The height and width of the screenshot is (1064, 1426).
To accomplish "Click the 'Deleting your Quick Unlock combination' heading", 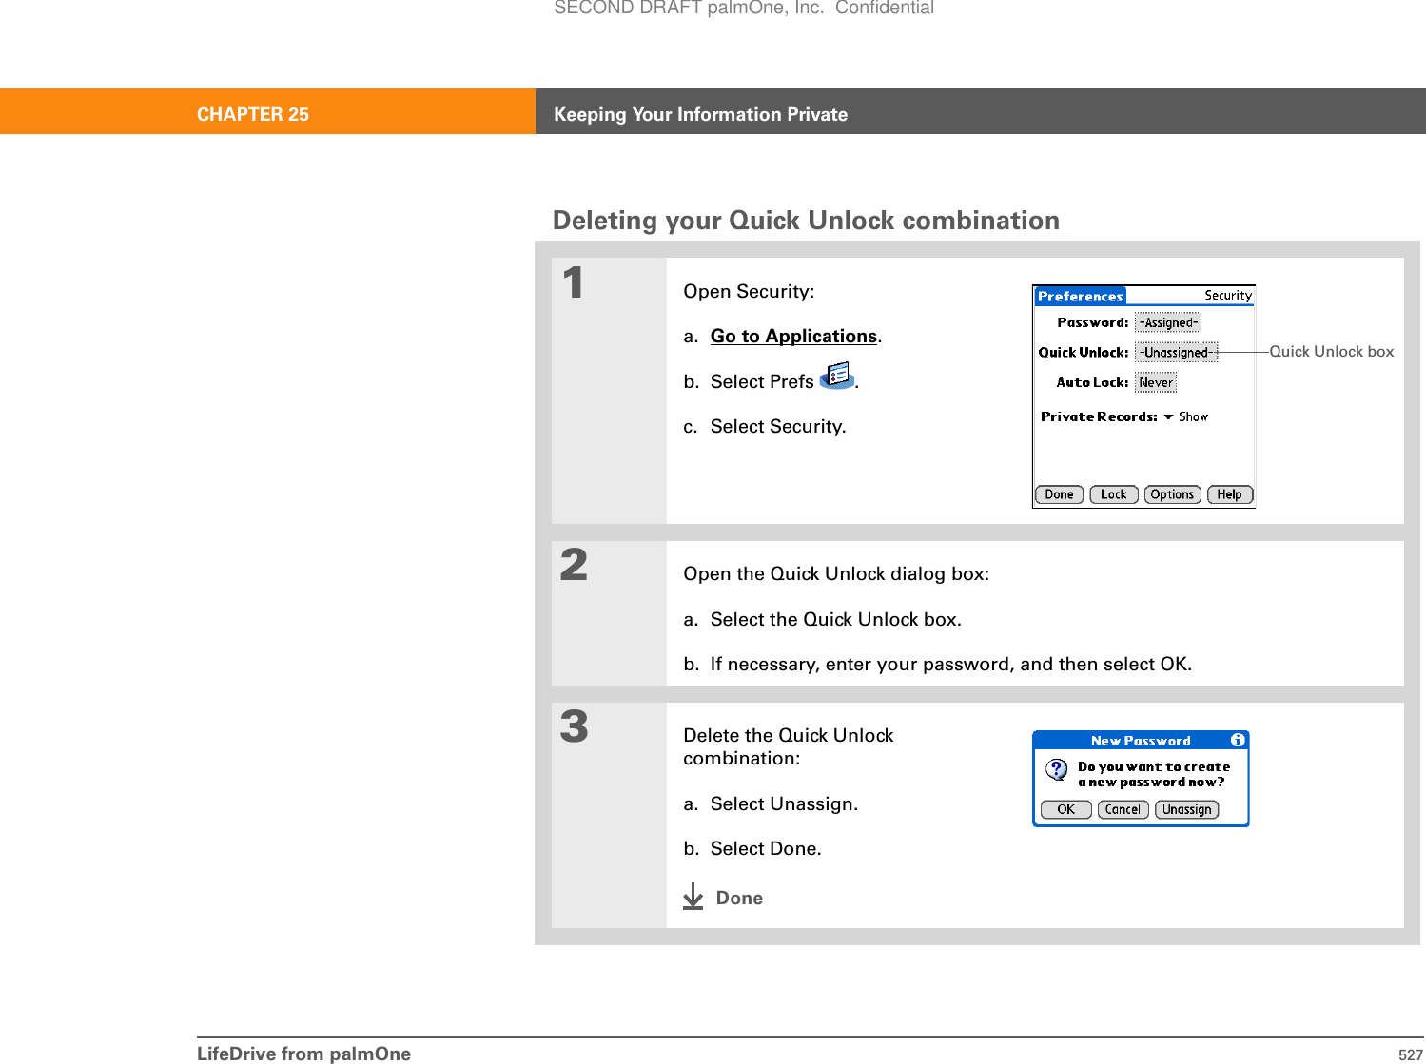I will point(806,220).
